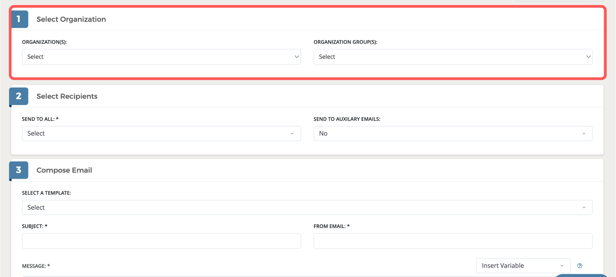Click into the From Email field
Viewport: 616px width, 277px height.
453,241
